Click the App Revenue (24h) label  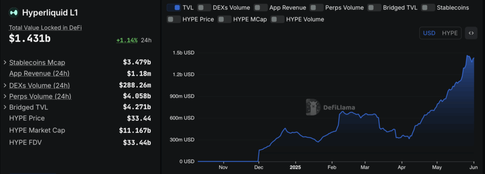pyautogui.click(x=39, y=73)
